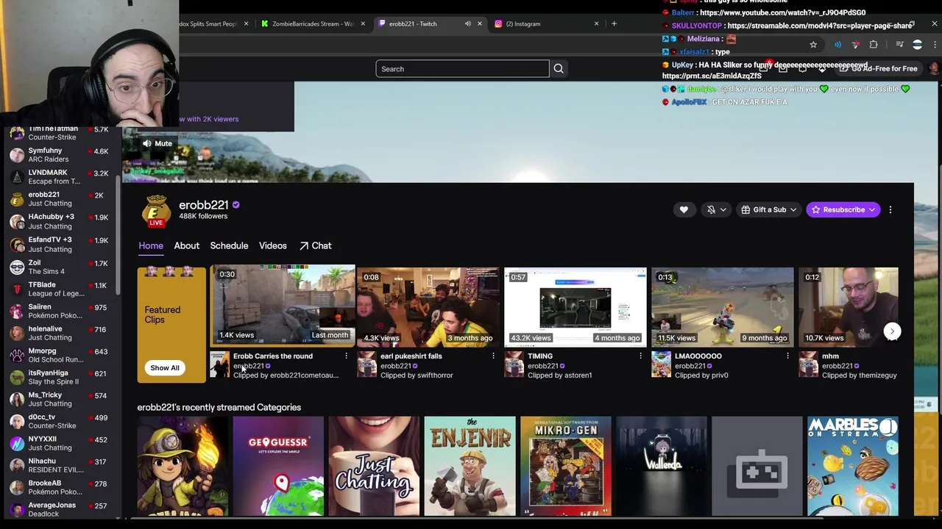Click LVNDMARK avatar in sidebar

tap(17, 177)
